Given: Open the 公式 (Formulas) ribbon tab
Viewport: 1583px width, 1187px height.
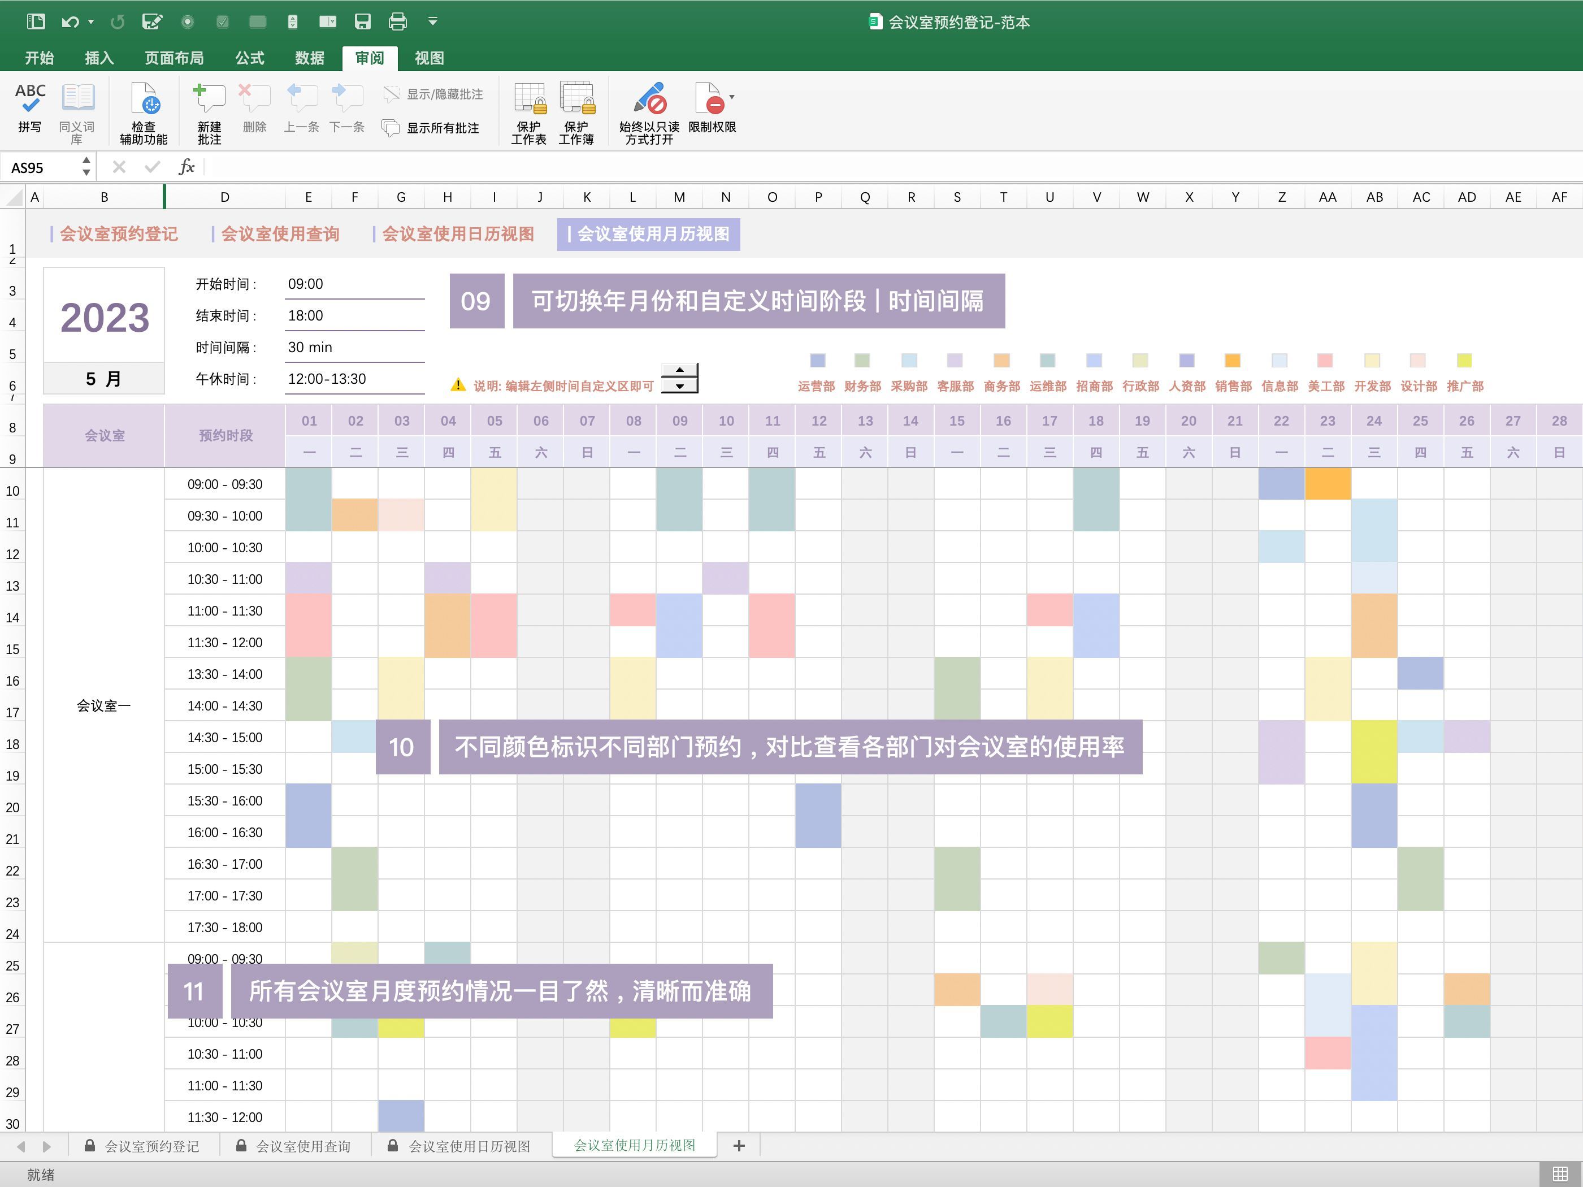Looking at the screenshot, I should tap(250, 58).
